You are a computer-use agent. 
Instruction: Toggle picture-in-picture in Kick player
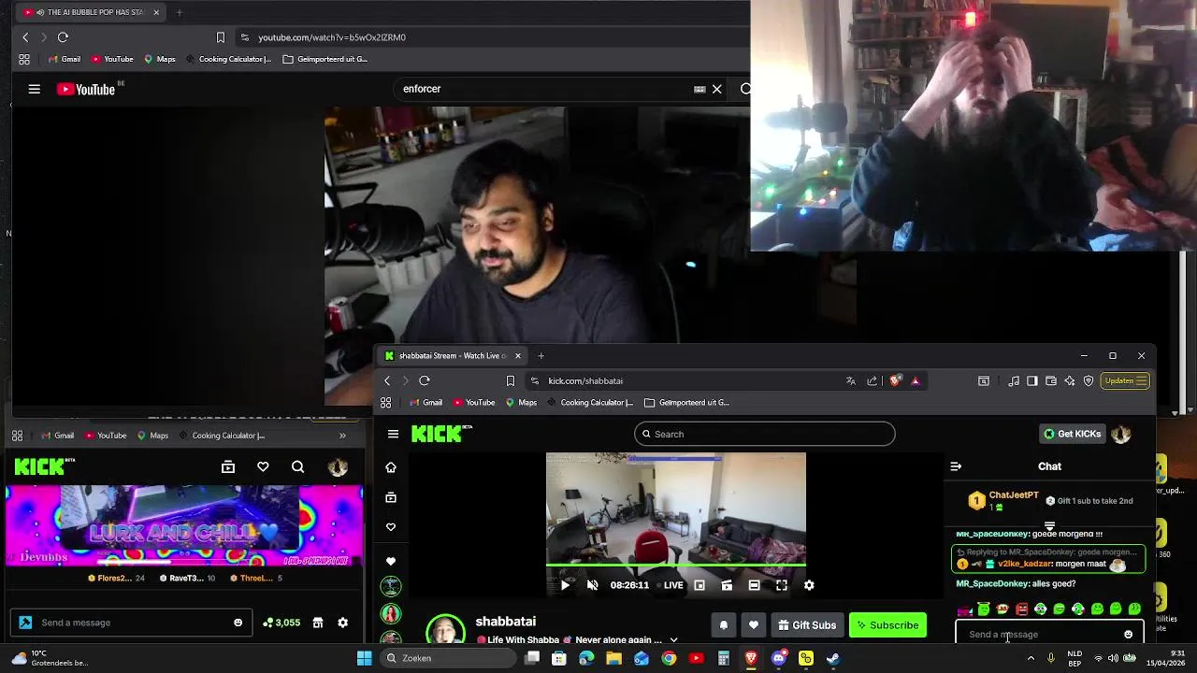699,585
